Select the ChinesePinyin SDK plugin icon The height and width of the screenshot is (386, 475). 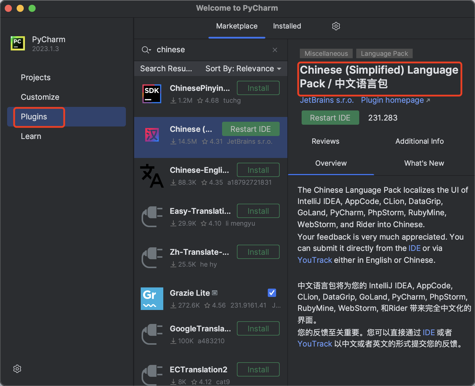[x=152, y=94]
